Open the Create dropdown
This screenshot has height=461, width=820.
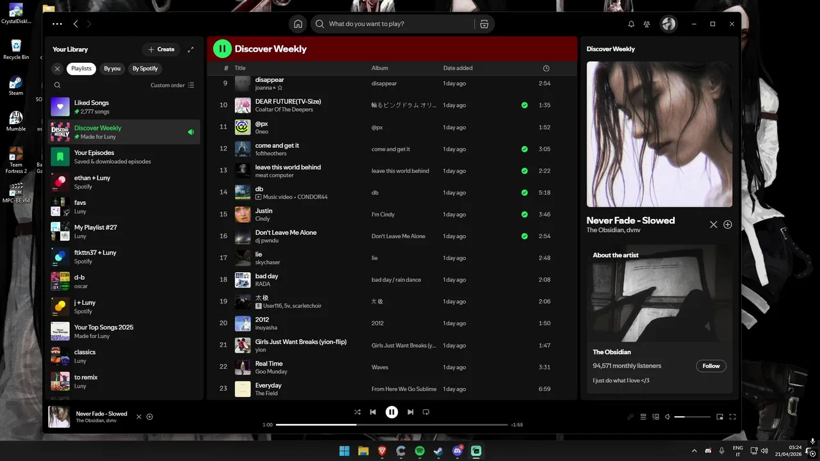click(161, 49)
